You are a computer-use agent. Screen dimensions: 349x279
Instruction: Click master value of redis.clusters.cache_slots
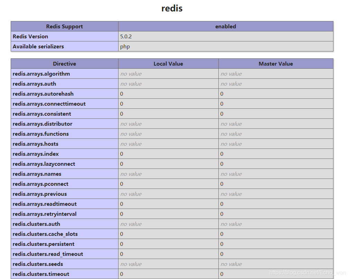coord(222,234)
